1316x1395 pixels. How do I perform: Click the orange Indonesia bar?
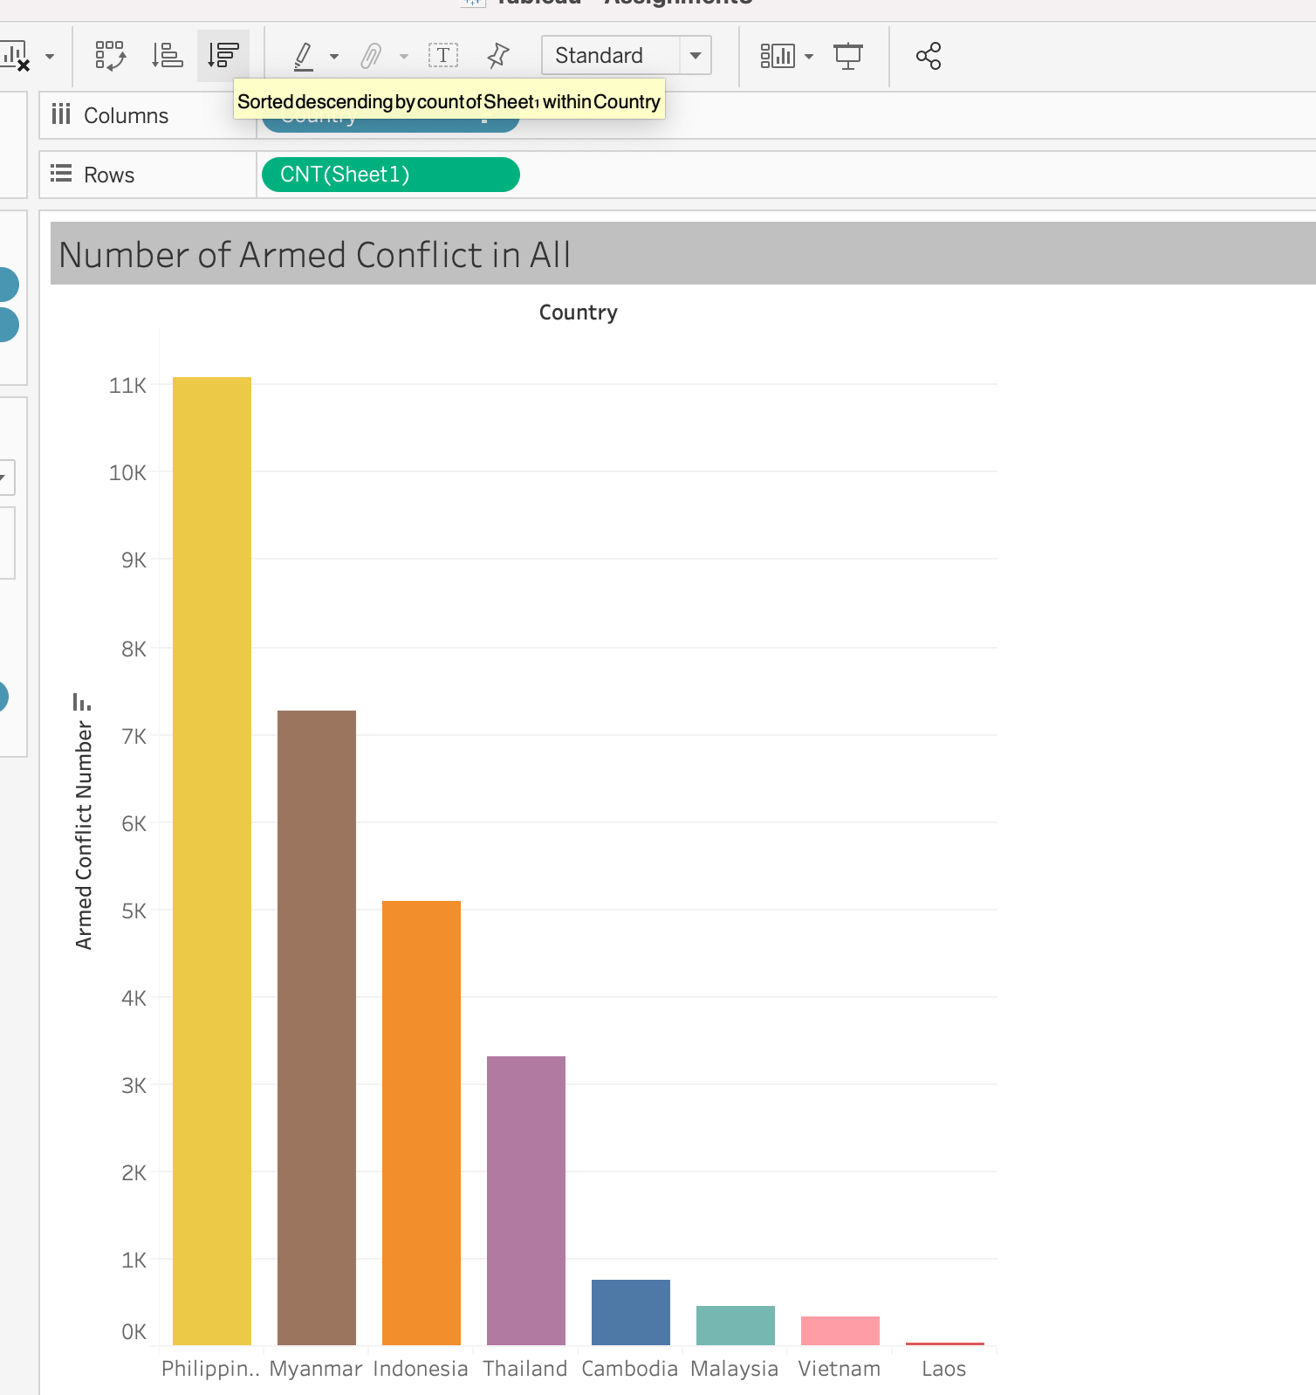tap(422, 1122)
